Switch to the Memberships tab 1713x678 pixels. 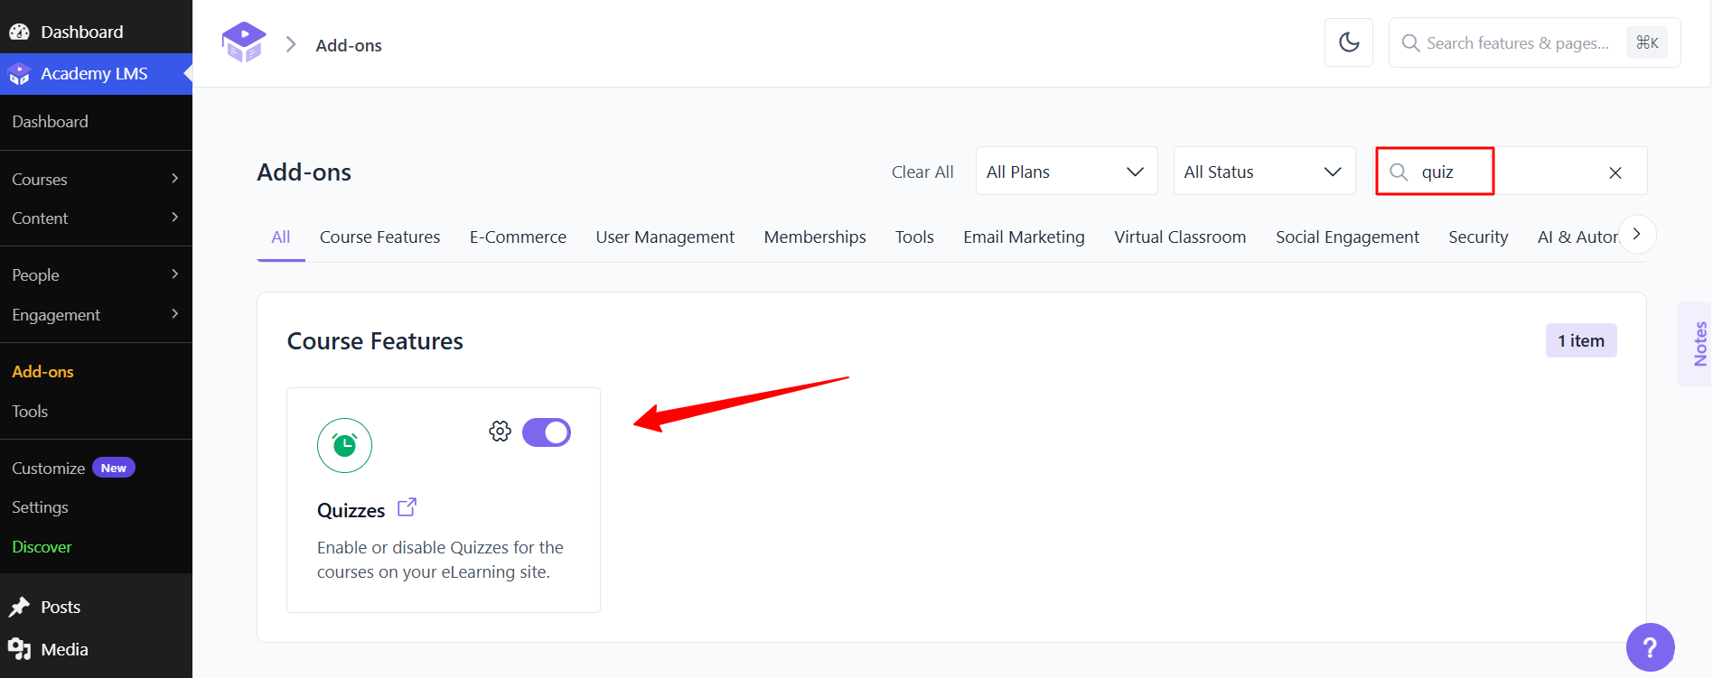[815, 237]
